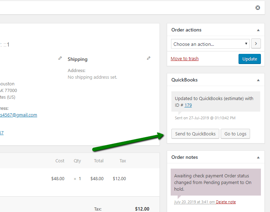Click the phone number link ending in 67
This screenshot has width=270, height=212.
click(2, 133)
